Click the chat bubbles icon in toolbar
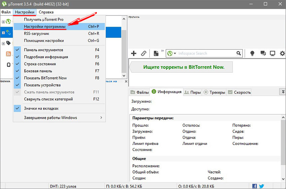Image resolution: width=286 pixels, height=189 pixels. [x=263, y=53]
